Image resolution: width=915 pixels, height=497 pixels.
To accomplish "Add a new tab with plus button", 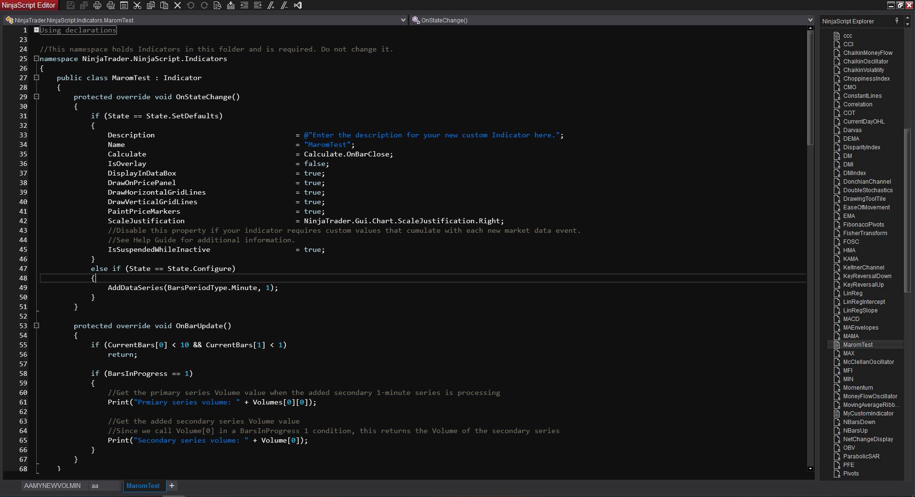I will coord(172,486).
